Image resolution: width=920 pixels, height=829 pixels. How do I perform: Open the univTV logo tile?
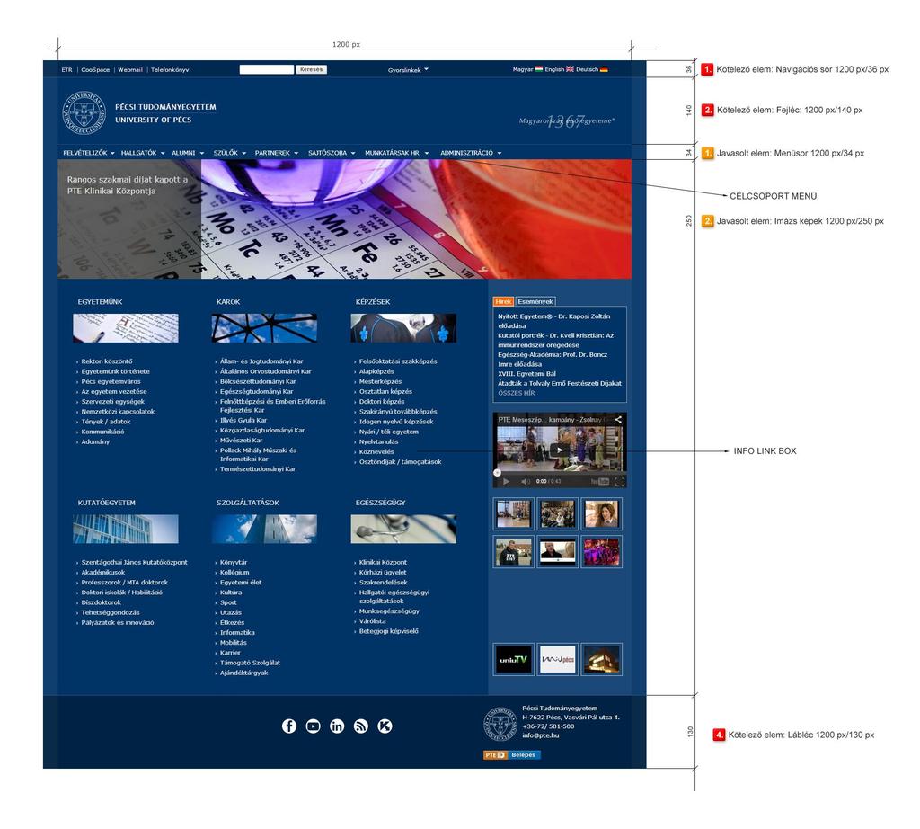tap(513, 659)
